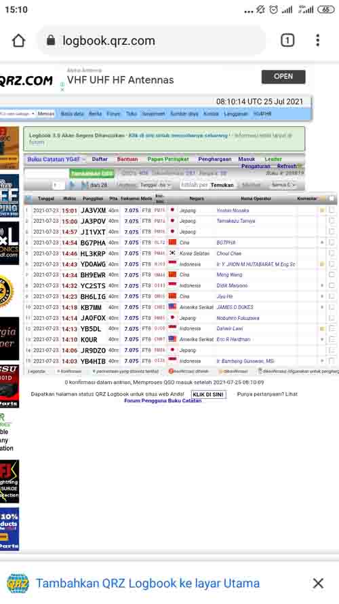Viewport: 339px width, 604px height.
Task: Tap the QRZ.COM logo
Action: (26, 80)
